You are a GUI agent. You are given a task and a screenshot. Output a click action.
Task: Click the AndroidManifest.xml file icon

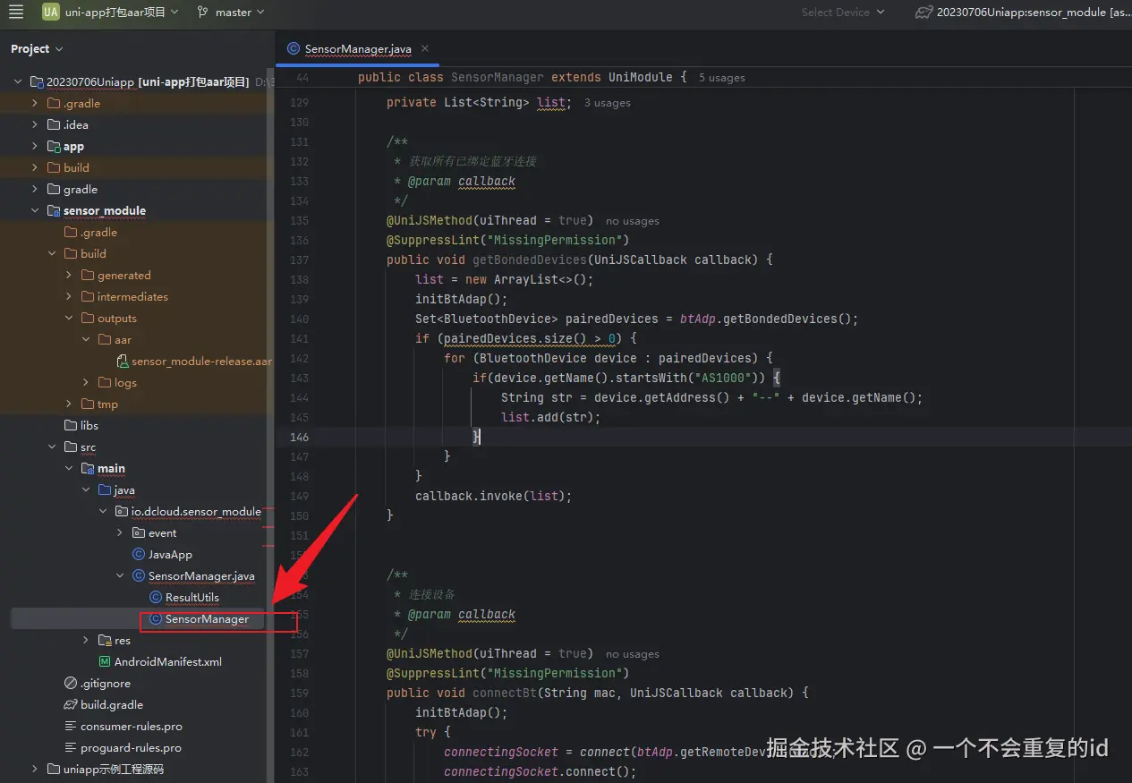point(105,661)
